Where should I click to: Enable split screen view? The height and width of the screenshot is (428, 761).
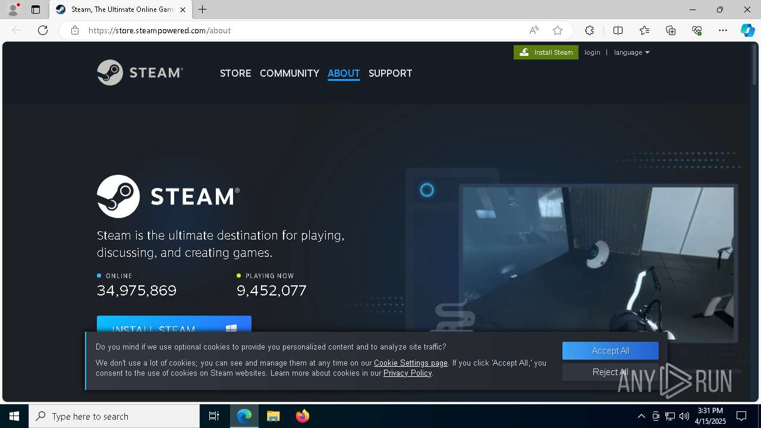coord(618,30)
